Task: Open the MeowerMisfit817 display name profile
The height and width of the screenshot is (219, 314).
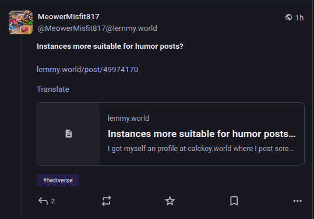Action: pos(69,17)
